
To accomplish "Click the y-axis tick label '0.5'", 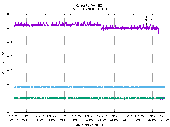I will (10, 28).
